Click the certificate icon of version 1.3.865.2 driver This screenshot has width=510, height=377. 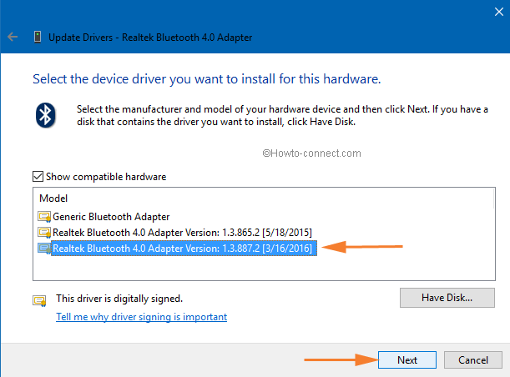44,233
